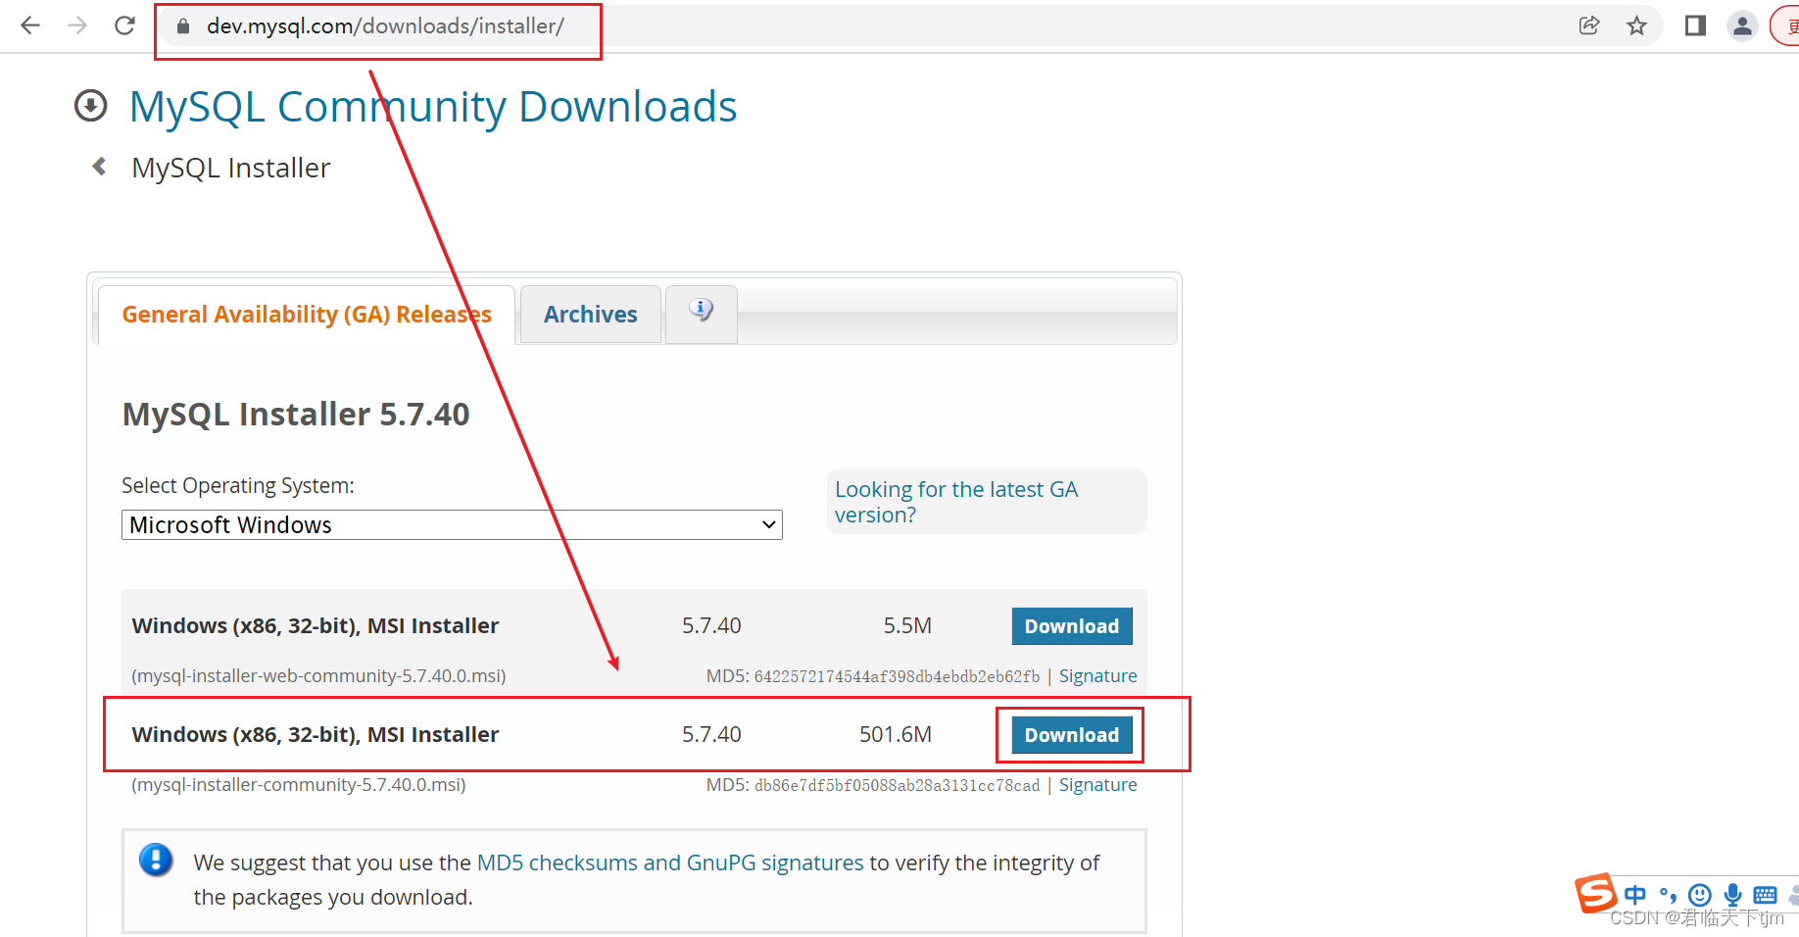Screen dimensions: 1799x937
Task: Open the share page icon
Action: pyautogui.click(x=1589, y=25)
